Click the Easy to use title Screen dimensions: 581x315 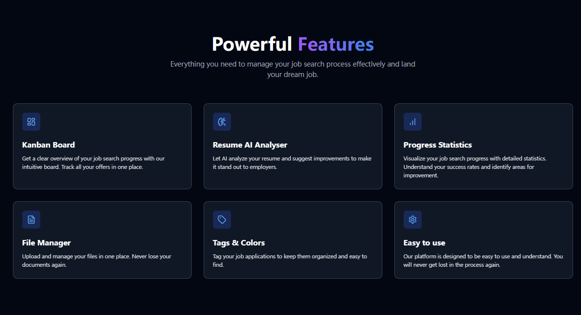tap(424, 243)
